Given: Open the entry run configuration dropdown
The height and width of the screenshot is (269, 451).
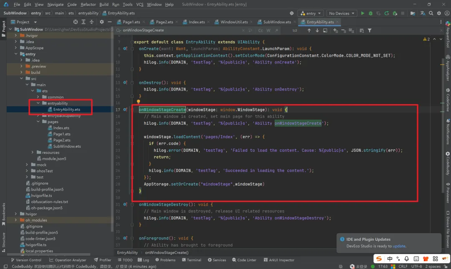Looking at the screenshot, I should click(311, 13).
